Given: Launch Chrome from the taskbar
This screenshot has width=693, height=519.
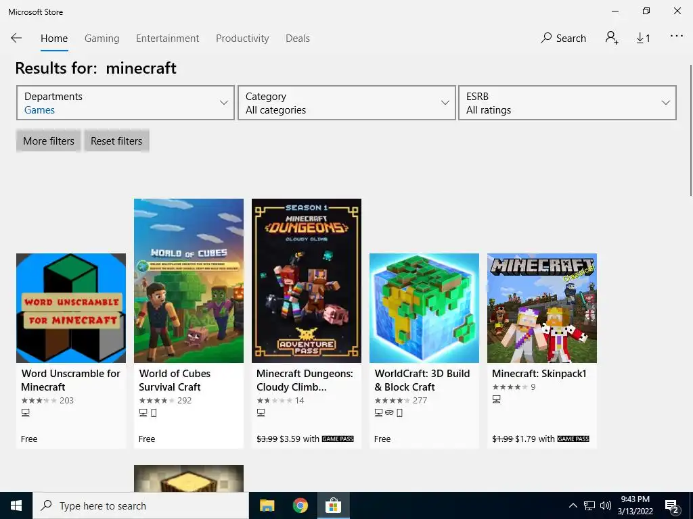Looking at the screenshot, I should click(x=300, y=505).
